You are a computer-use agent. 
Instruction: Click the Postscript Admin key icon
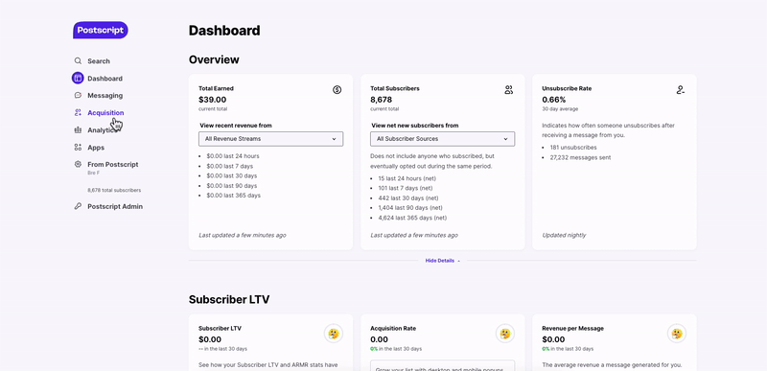coord(78,206)
